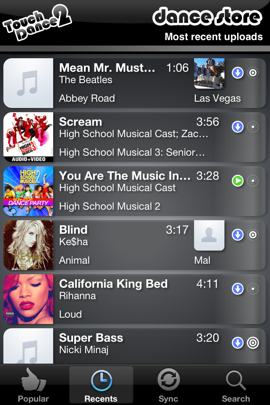Tap the dance store header title
This screenshot has width=270, height=405.
click(207, 17)
